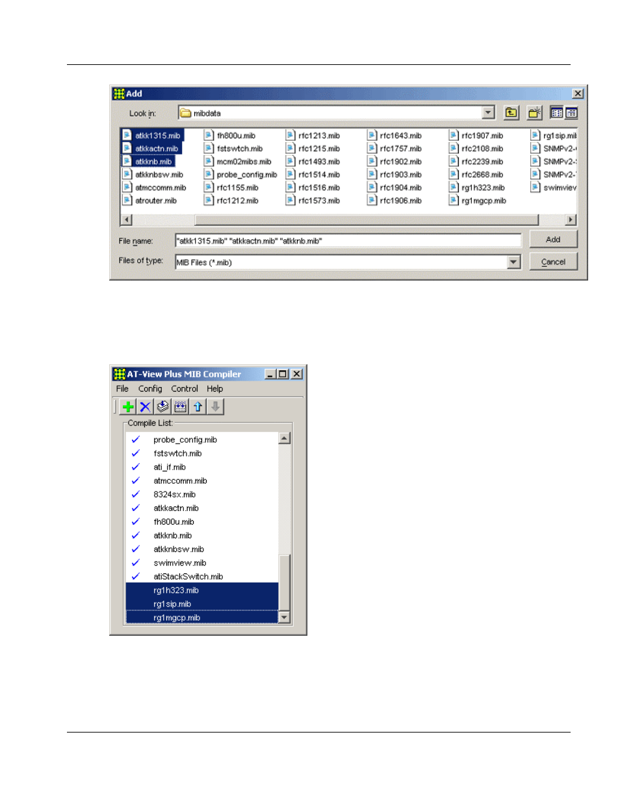Screen dimensions: 620x802
Task: Toggle checkmark beside swimview.mib in Compile List
Action: coord(136,562)
